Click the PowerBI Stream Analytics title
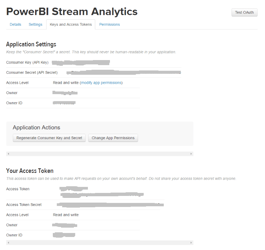 (x=72, y=12)
